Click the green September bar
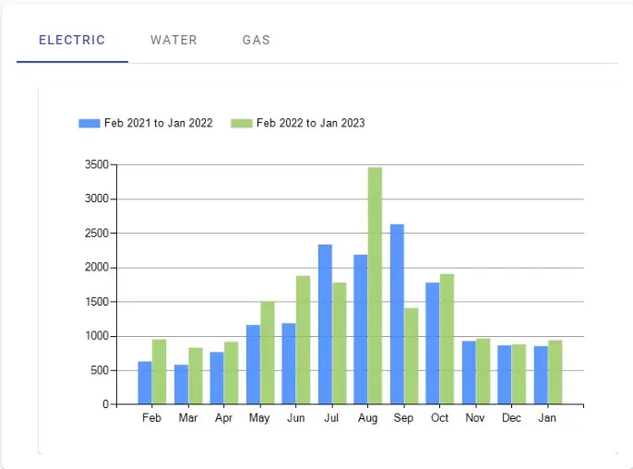 (411, 355)
